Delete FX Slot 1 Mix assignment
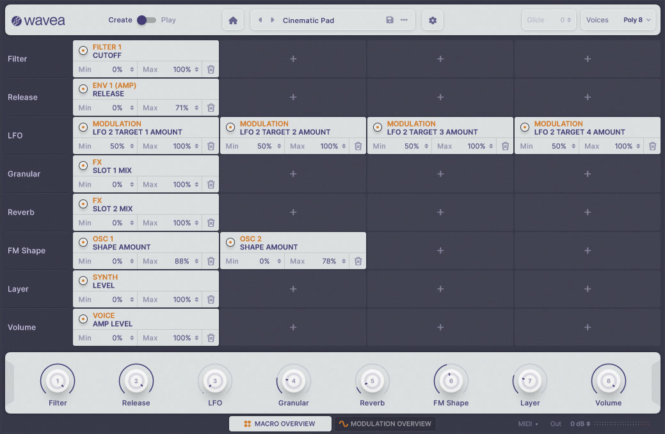The width and height of the screenshot is (665, 434). [211, 185]
